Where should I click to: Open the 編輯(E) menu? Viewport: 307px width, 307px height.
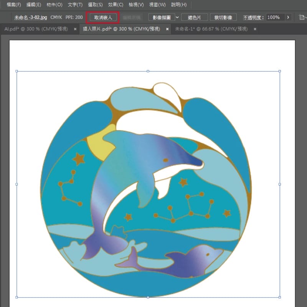[34, 5]
